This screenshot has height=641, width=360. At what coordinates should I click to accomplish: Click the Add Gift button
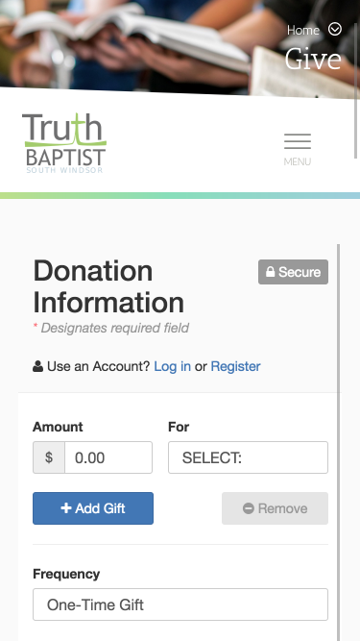click(x=93, y=508)
